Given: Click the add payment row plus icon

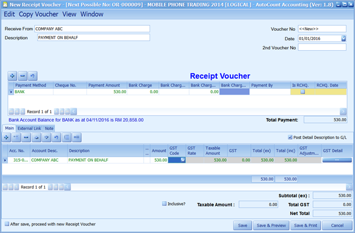Looking at the screenshot, I should pyautogui.click(x=13, y=75).
